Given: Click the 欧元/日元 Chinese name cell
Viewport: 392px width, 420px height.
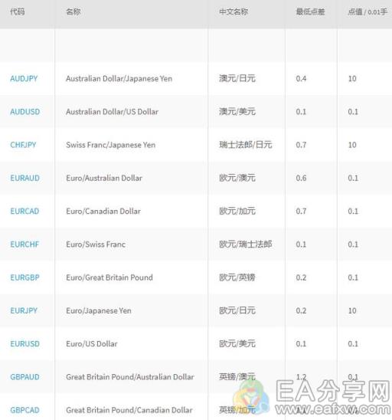Looking at the screenshot, I should tap(237, 310).
